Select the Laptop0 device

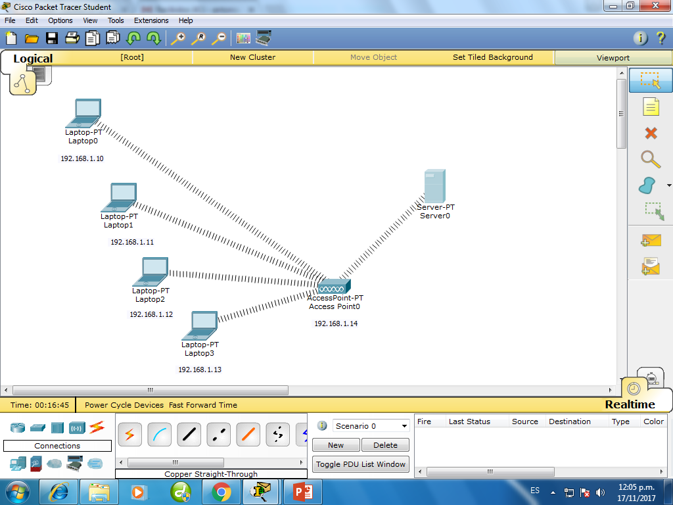click(x=83, y=113)
